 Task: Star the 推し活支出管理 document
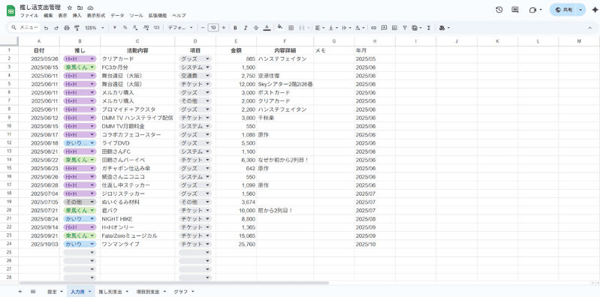click(x=70, y=7)
